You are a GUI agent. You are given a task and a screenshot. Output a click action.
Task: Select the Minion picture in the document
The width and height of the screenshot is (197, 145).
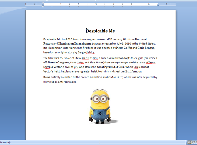99,106
